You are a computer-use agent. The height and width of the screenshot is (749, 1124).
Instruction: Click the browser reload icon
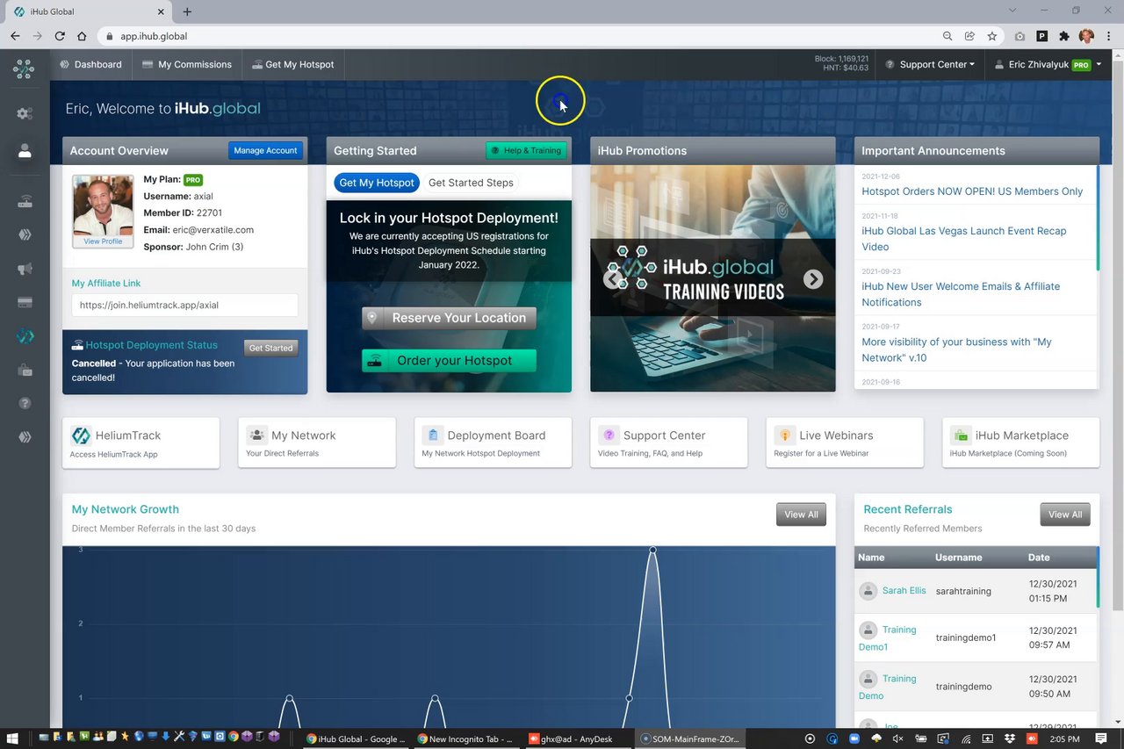pos(60,36)
